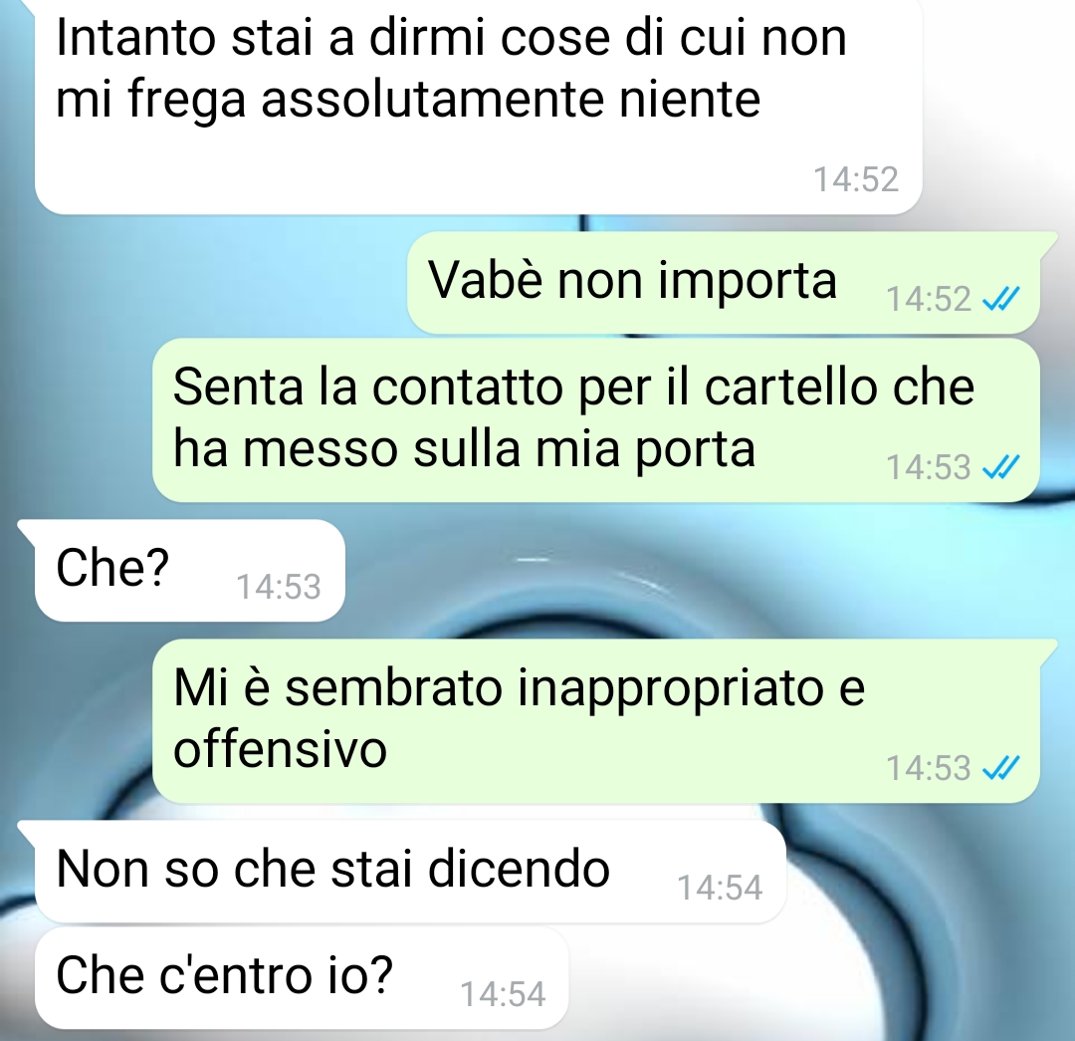Click the 14:54 timestamp beside 'Che c'entro io?'
This screenshot has height=1041, width=1075.
click(503, 994)
